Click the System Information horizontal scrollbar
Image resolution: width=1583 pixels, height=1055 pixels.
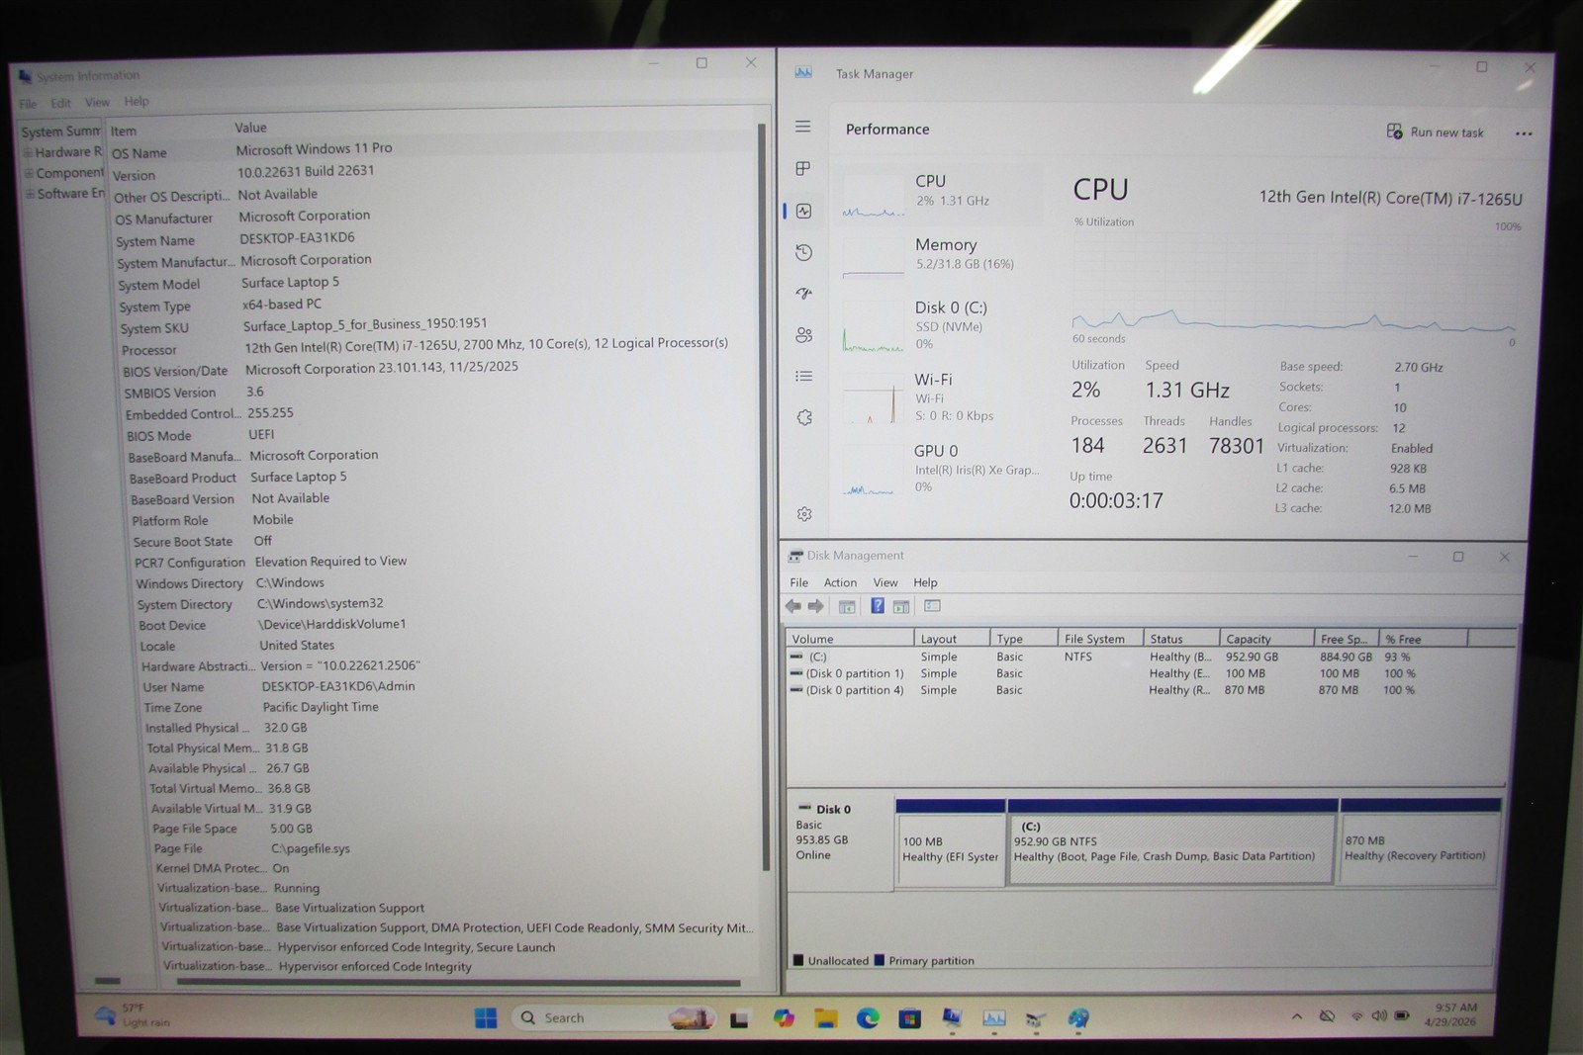click(457, 983)
